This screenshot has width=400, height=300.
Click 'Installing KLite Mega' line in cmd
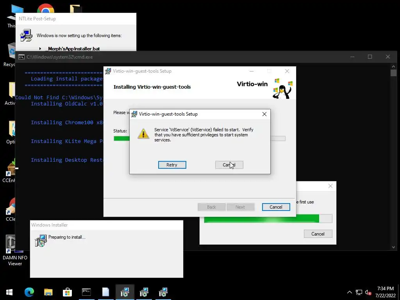67,141
